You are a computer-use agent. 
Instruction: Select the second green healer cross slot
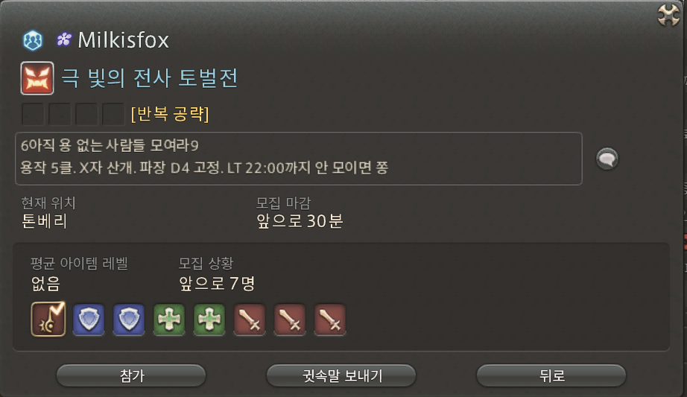click(209, 320)
